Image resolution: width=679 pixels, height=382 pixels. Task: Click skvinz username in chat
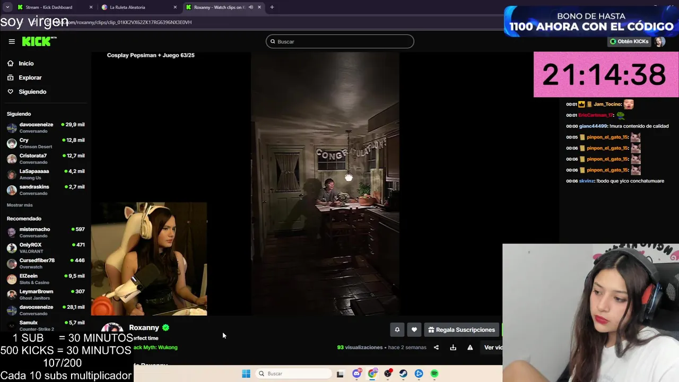[587, 181]
